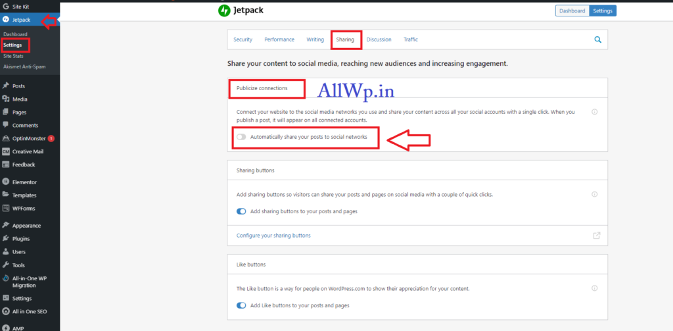Click the All in One SEO sidebar label

pyautogui.click(x=30, y=311)
